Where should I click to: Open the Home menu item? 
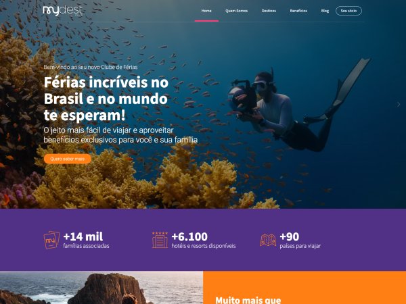[206, 11]
